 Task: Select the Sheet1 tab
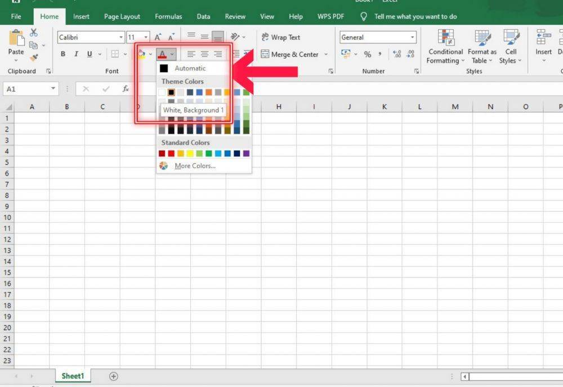click(x=73, y=376)
